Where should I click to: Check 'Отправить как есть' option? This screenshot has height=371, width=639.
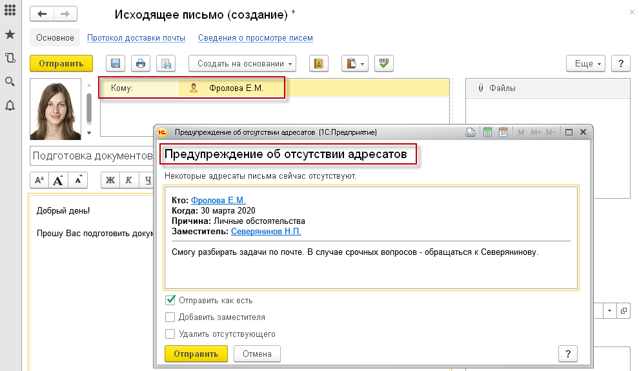(170, 300)
